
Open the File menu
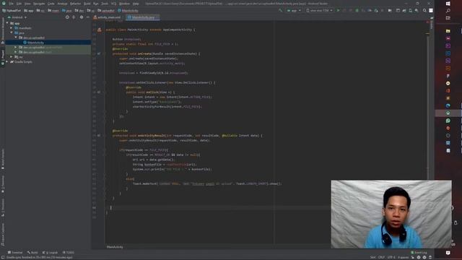click(x=12, y=4)
